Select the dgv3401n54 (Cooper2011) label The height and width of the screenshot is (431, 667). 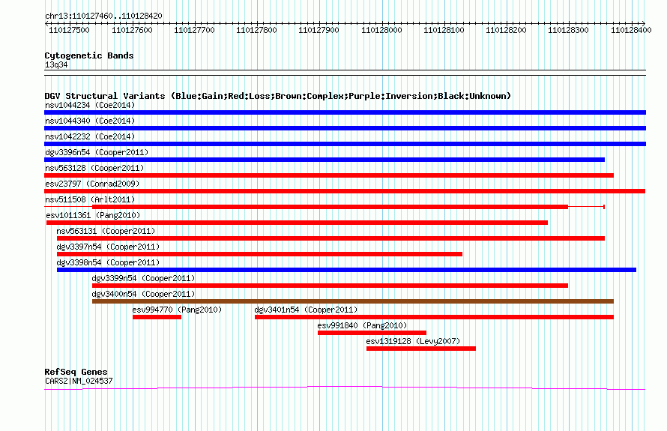[306, 310]
